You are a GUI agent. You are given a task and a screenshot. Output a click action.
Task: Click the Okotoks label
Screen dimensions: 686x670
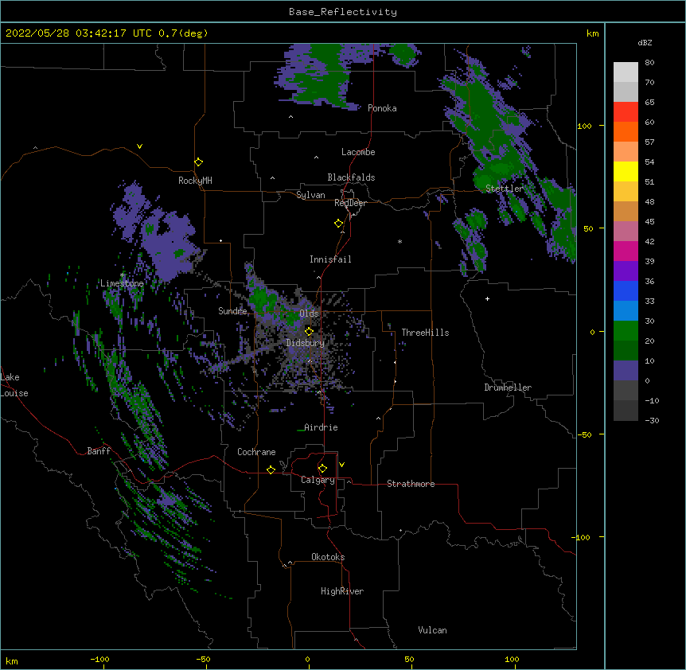(x=328, y=557)
